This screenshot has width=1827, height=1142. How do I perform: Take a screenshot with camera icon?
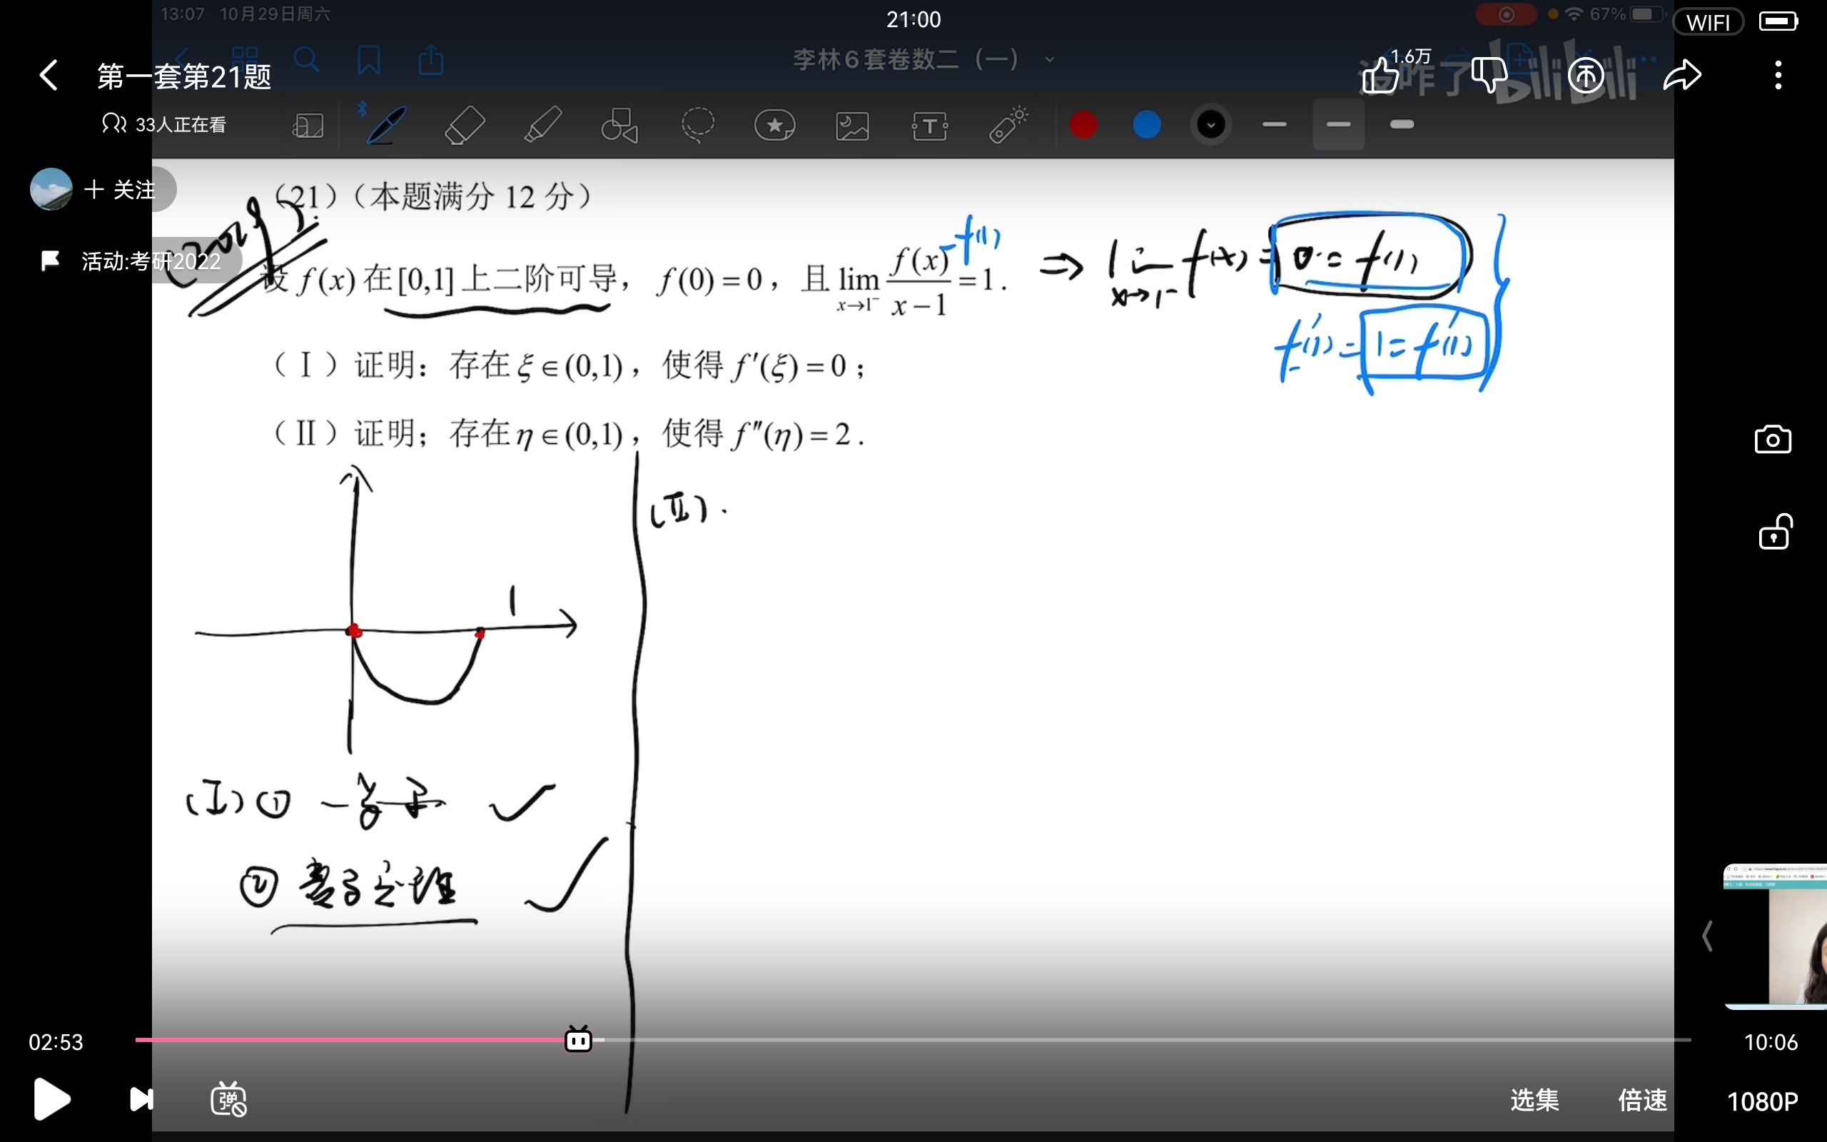(1773, 440)
